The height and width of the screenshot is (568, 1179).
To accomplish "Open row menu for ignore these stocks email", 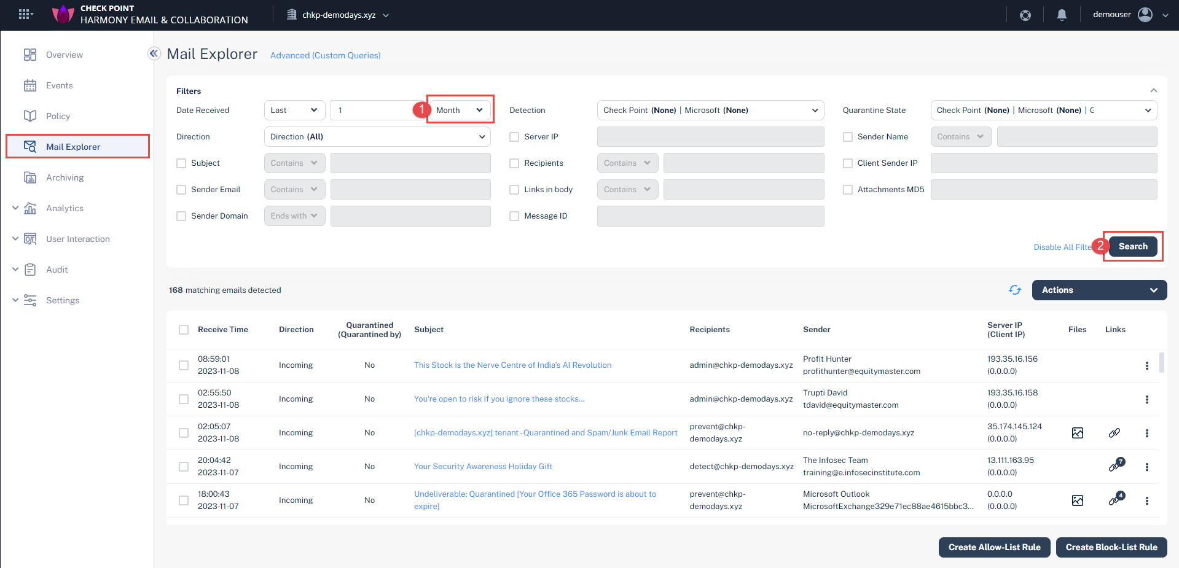I will 1146,399.
